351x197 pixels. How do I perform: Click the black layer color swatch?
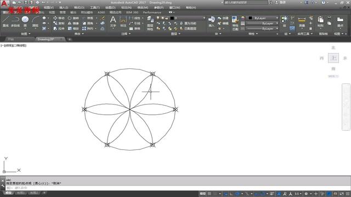[172, 18]
